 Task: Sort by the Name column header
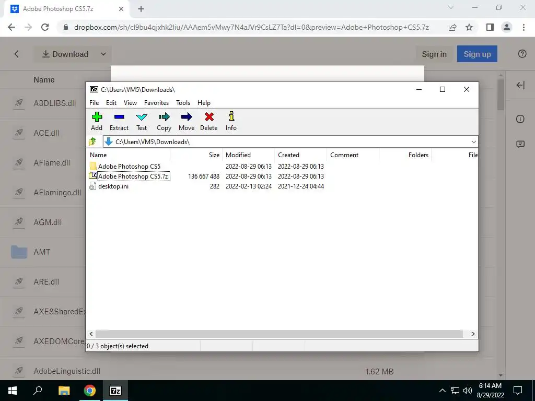[x=129, y=155]
